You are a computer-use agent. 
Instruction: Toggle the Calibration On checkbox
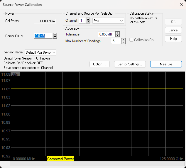coord(131,40)
